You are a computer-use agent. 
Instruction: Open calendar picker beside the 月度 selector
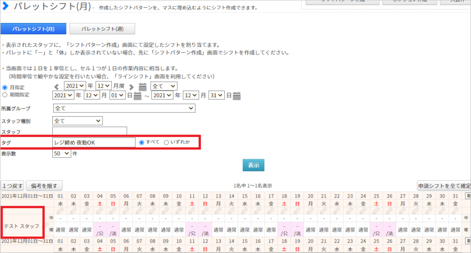(x=143, y=87)
